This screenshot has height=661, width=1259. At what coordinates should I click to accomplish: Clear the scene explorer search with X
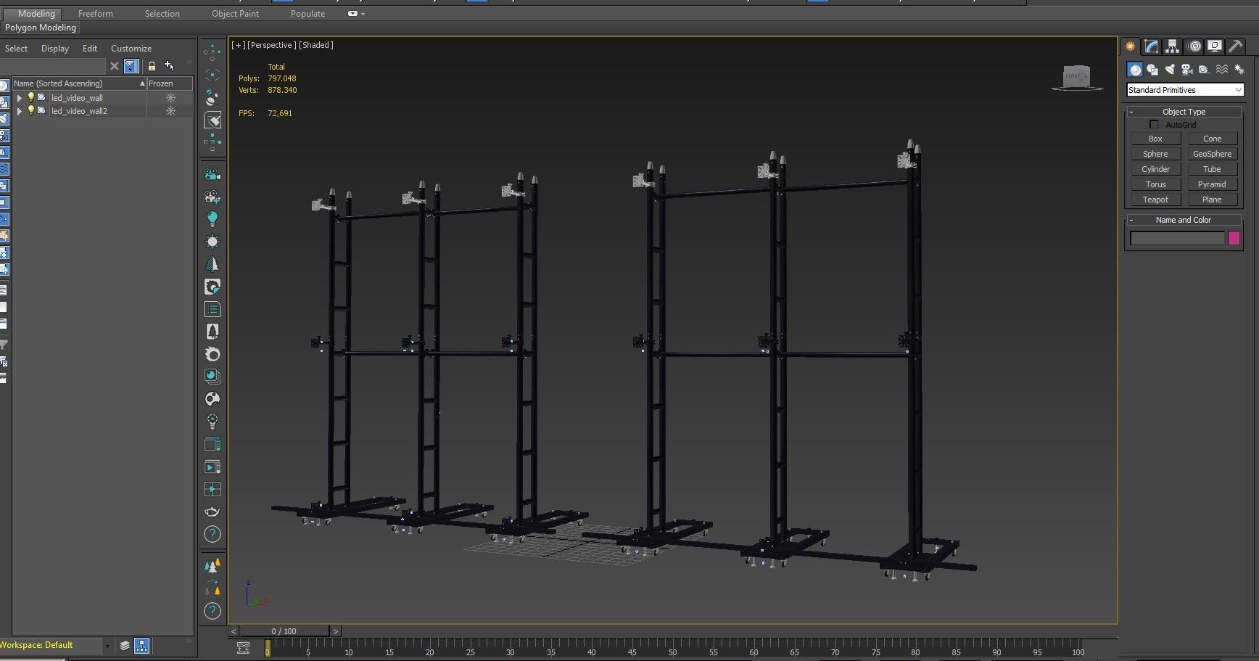(x=114, y=66)
